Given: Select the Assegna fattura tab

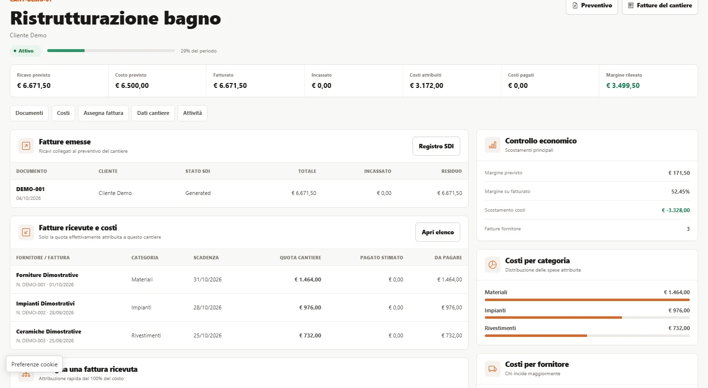Looking at the screenshot, I should coord(103,113).
